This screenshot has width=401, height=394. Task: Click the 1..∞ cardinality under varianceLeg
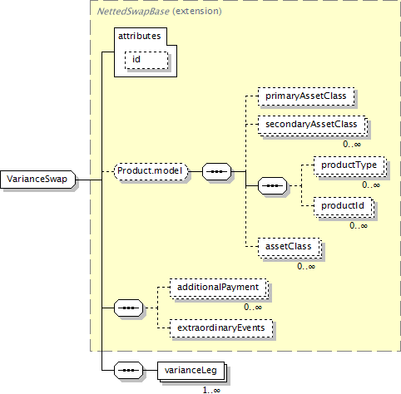point(211,390)
